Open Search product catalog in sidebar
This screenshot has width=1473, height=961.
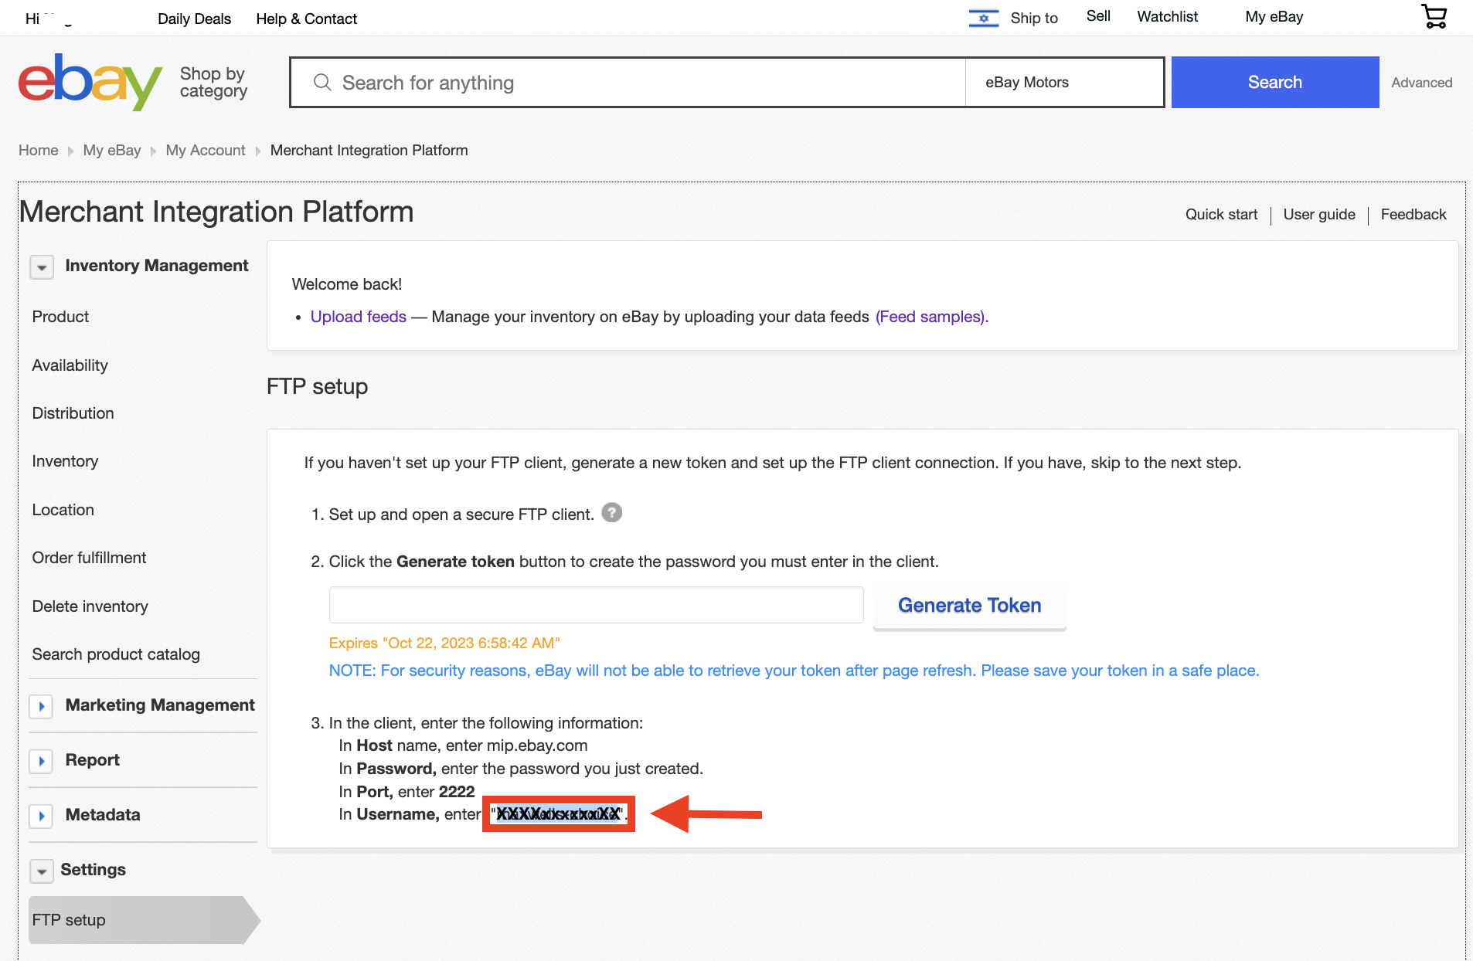click(116, 654)
